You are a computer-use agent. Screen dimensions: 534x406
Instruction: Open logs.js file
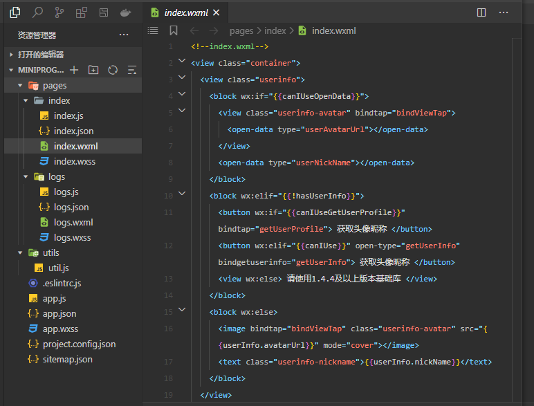click(x=73, y=192)
